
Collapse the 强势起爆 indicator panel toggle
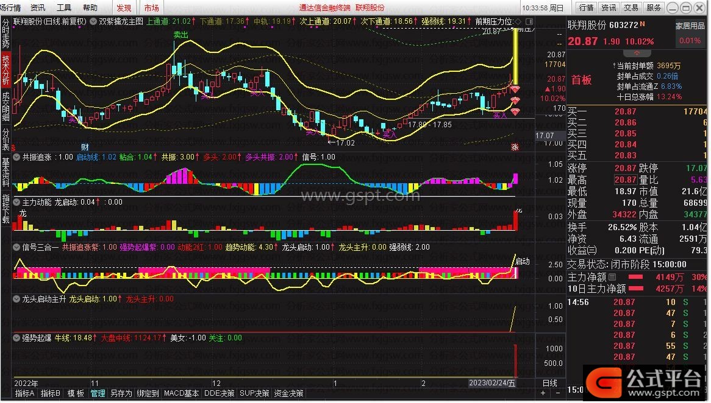(17, 338)
